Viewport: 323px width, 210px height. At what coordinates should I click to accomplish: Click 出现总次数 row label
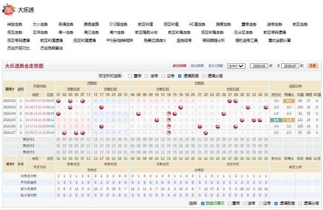click(29, 176)
